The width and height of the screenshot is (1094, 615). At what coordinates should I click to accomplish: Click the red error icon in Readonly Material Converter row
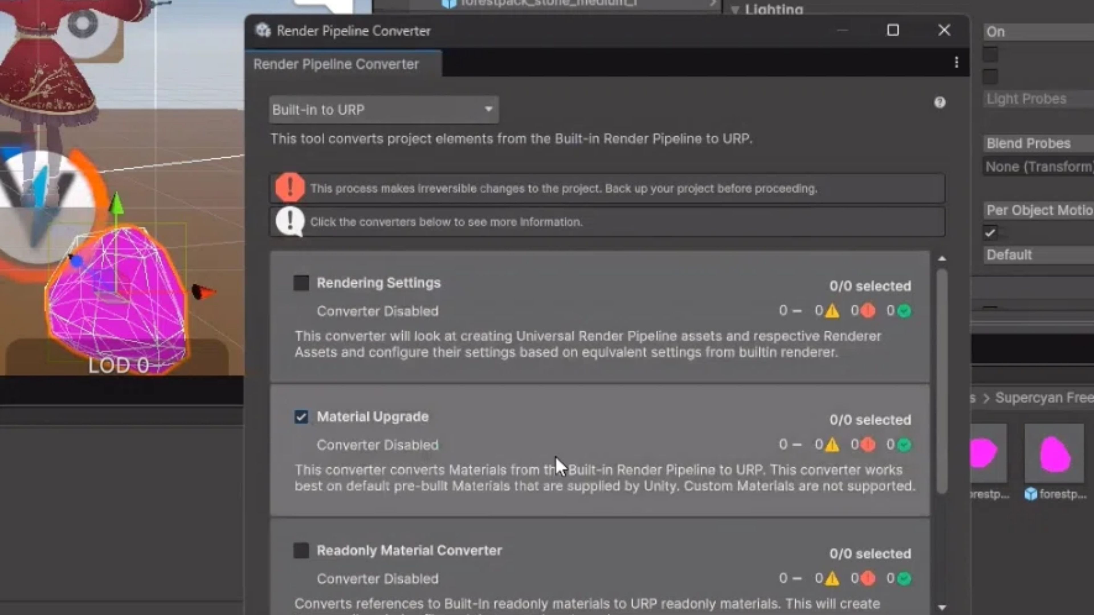(x=868, y=579)
